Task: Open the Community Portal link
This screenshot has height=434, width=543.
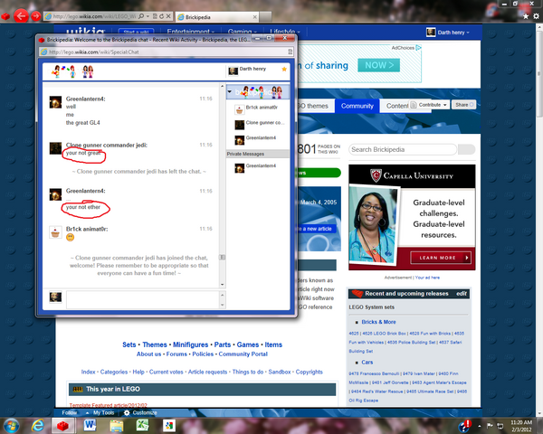Action: (243, 354)
